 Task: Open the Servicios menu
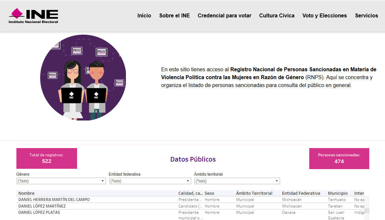(x=366, y=15)
